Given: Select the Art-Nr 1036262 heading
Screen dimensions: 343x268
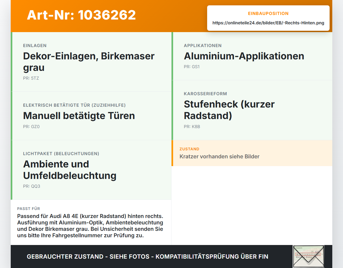Looking at the screenshot, I should [x=81, y=15].
